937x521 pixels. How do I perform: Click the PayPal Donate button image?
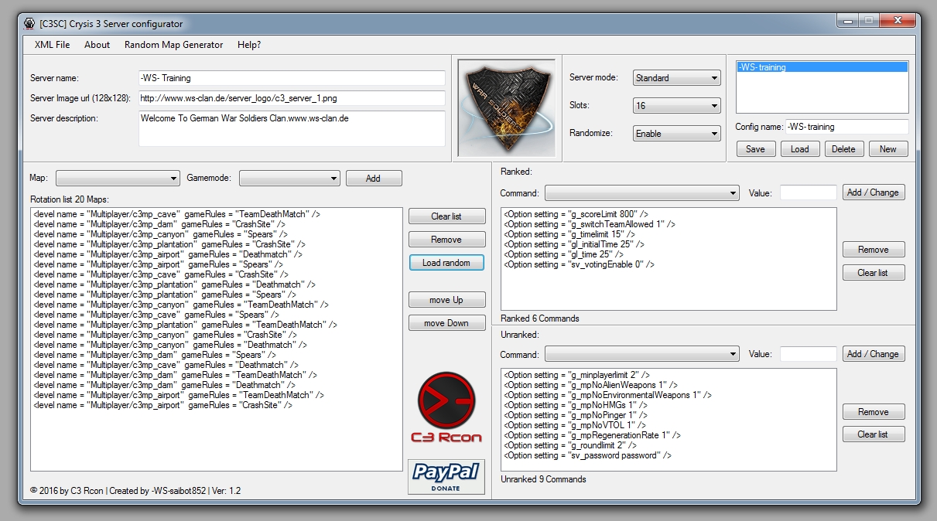pyautogui.click(x=446, y=476)
